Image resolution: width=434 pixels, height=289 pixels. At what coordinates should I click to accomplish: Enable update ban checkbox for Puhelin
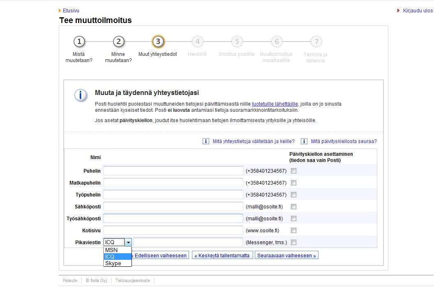click(x=293, y=171)
